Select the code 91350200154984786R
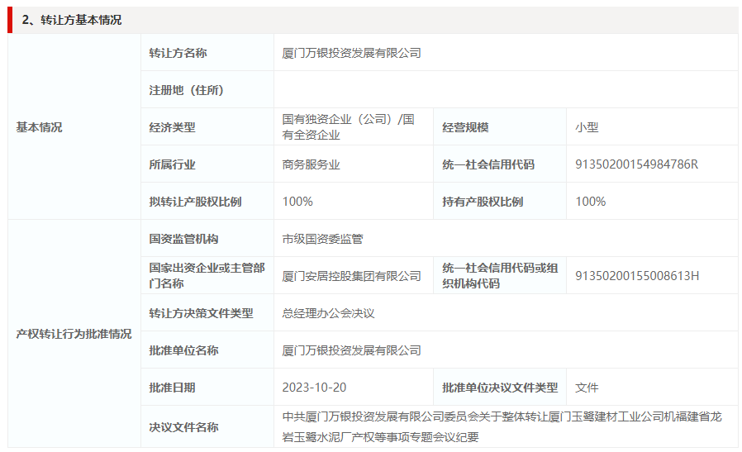Image resolution: width=742 pixels, height=452 pixels. (x=636, y=164)
